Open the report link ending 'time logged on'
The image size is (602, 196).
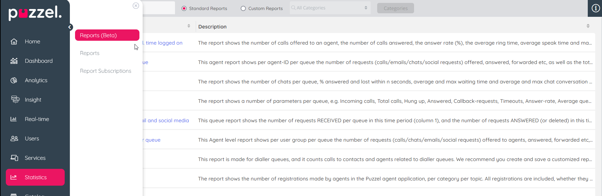coord(164,43)
